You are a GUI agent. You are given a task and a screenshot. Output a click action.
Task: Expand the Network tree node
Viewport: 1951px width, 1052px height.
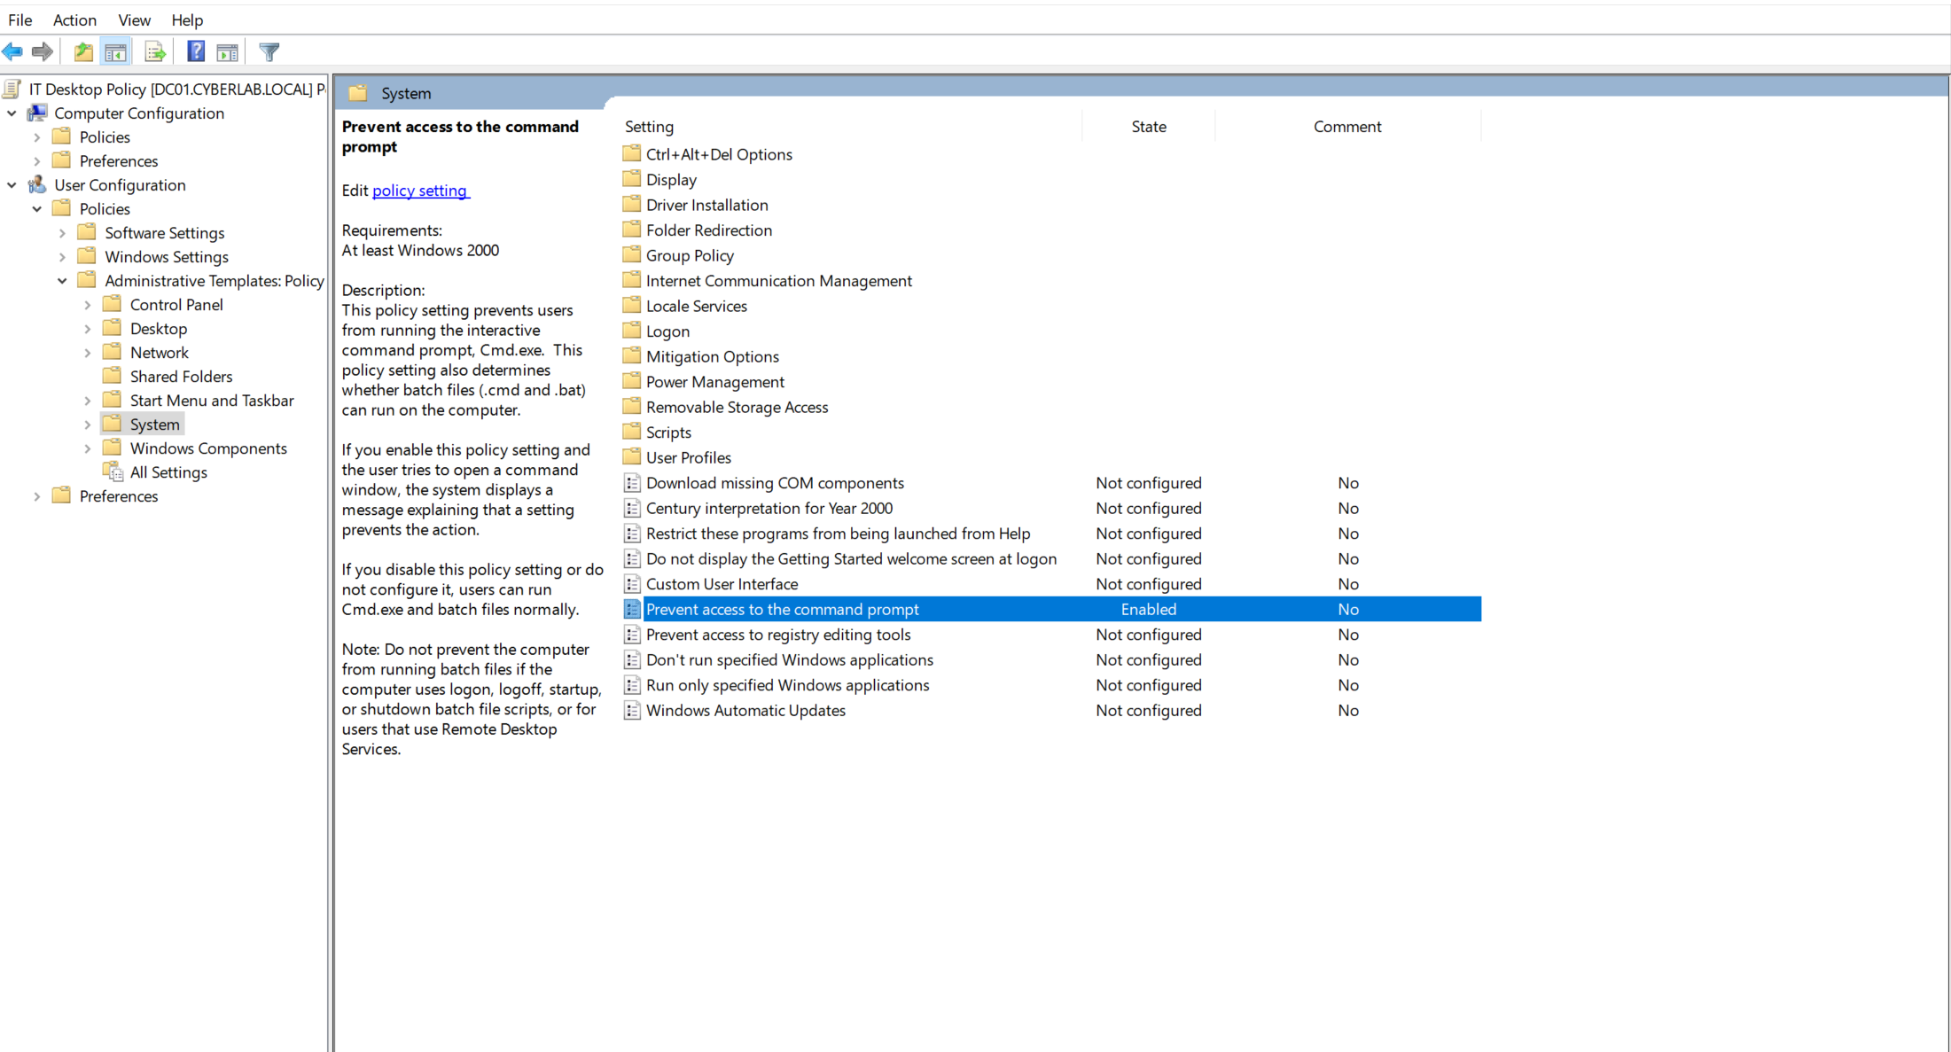point(88,353)
